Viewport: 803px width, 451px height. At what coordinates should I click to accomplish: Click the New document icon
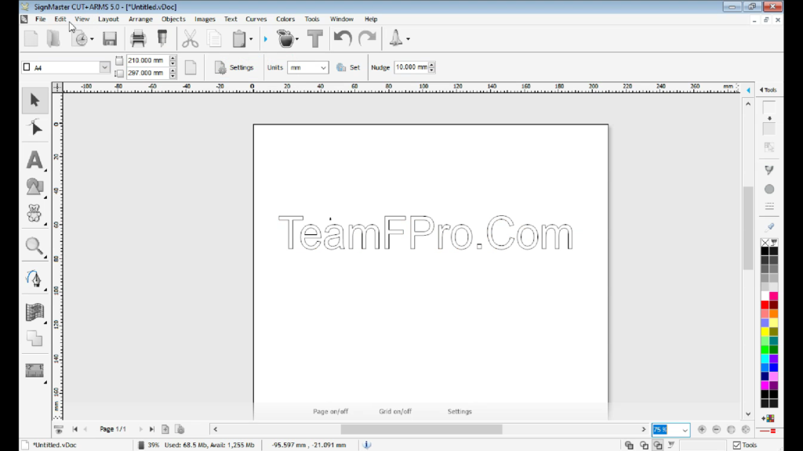[31, 39]
